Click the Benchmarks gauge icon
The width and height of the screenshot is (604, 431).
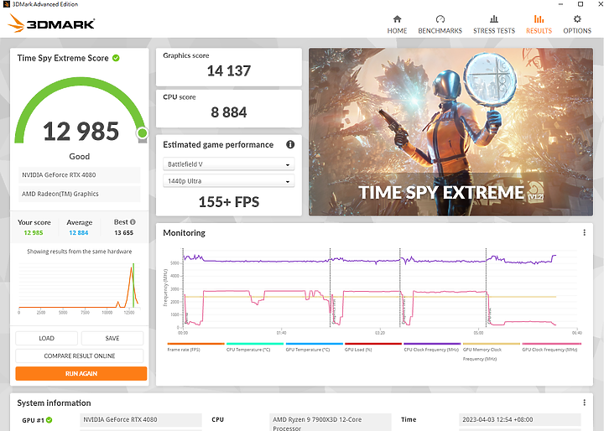440,19
